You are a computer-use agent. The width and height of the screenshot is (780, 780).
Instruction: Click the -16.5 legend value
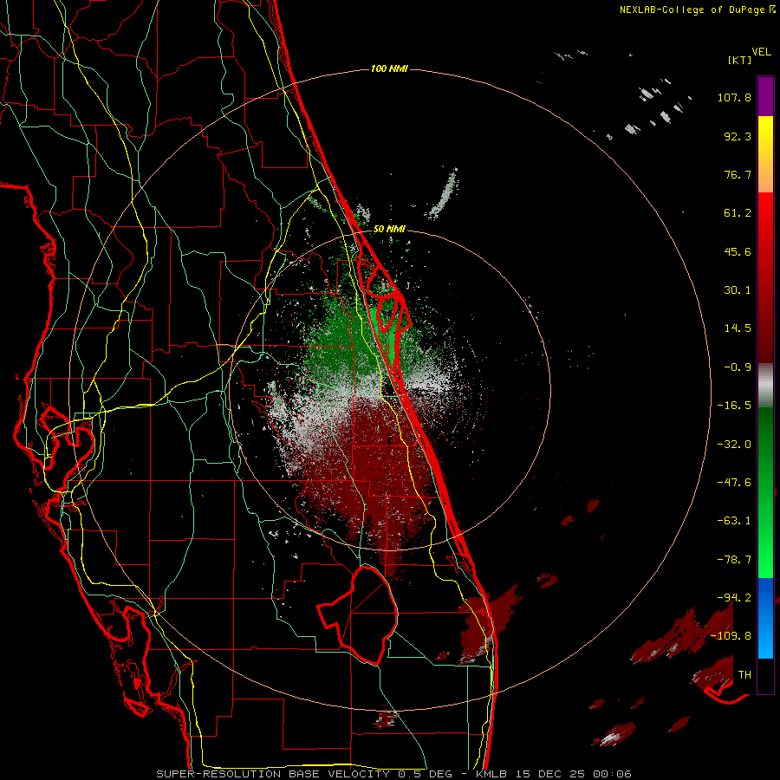[x=734, y=406]
